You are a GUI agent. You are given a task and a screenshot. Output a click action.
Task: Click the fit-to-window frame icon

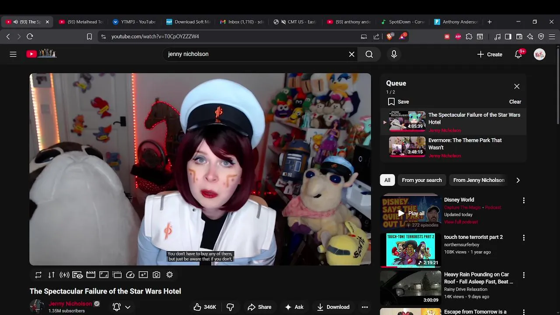[104, 275]
